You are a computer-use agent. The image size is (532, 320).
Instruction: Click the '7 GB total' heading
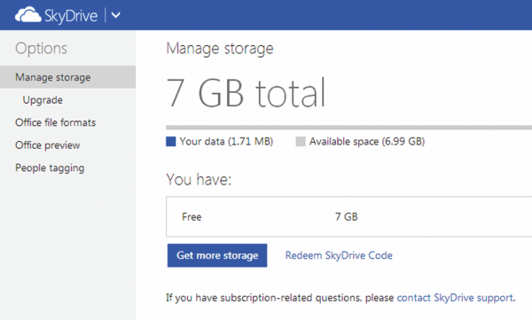(x=246, y=93)
